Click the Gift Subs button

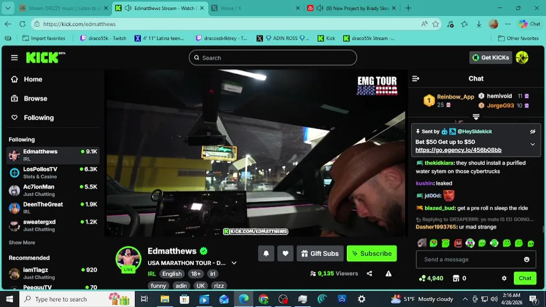tap(320, 253)
